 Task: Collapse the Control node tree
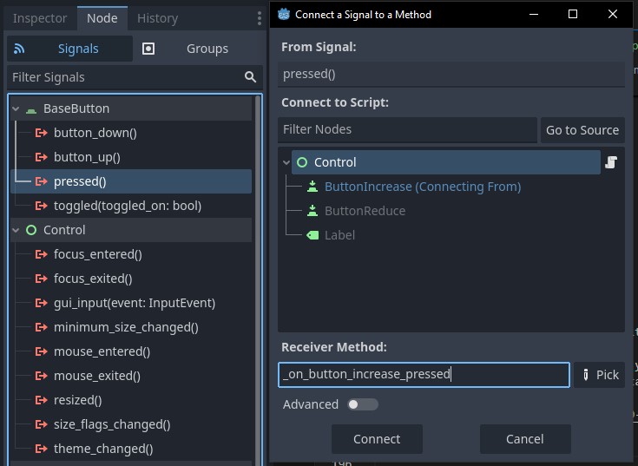(286, 162)
